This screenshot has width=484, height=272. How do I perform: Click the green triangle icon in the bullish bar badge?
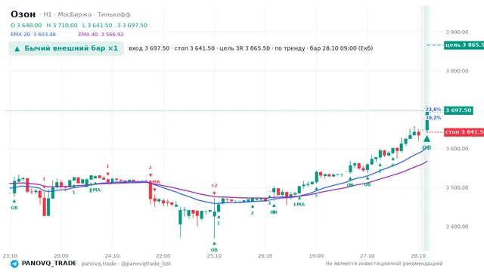17,48
